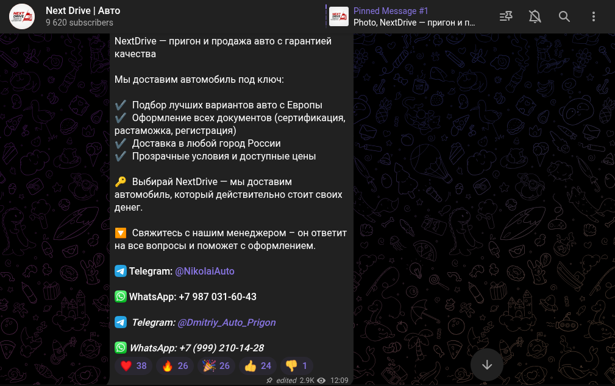Toggle the heart reaction with 38
Image resolution: width=615 pixels, height=386 pixels.
(x=133, y=366)
